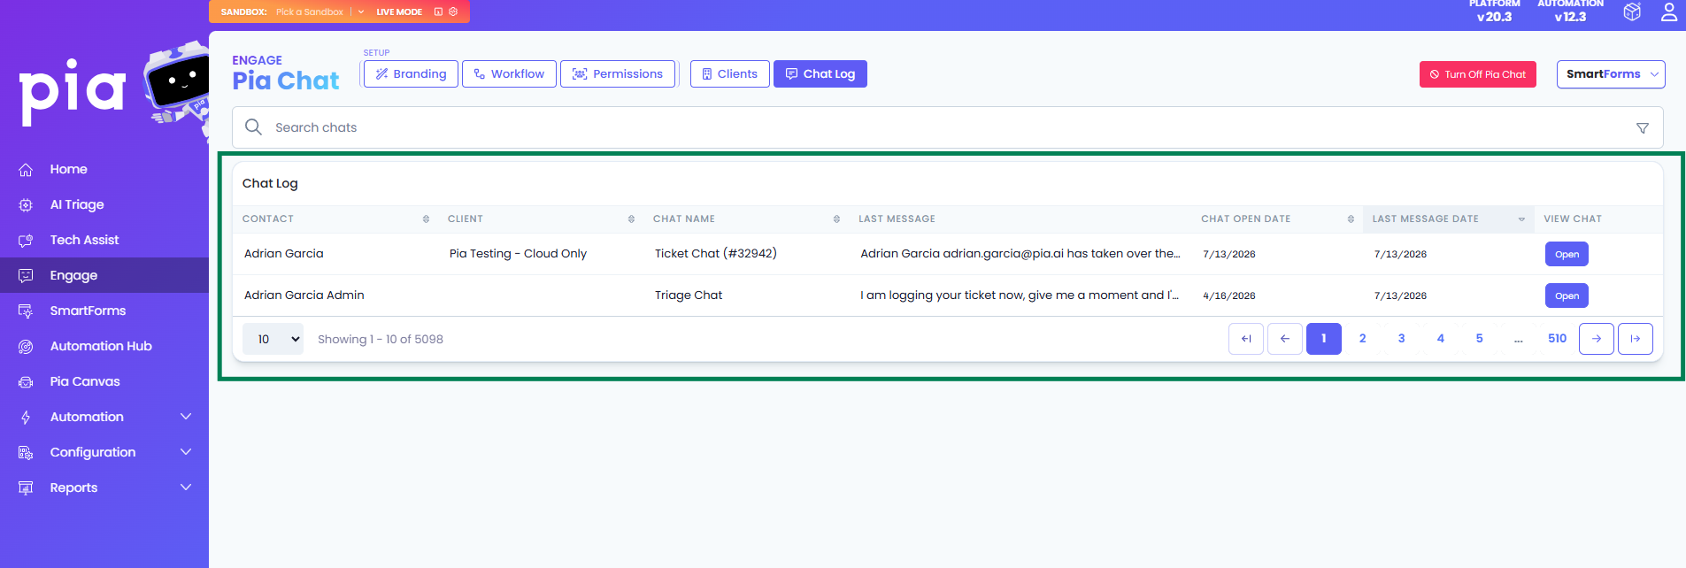
Task: Click the Engage chat icon
Action: [26, 275]
